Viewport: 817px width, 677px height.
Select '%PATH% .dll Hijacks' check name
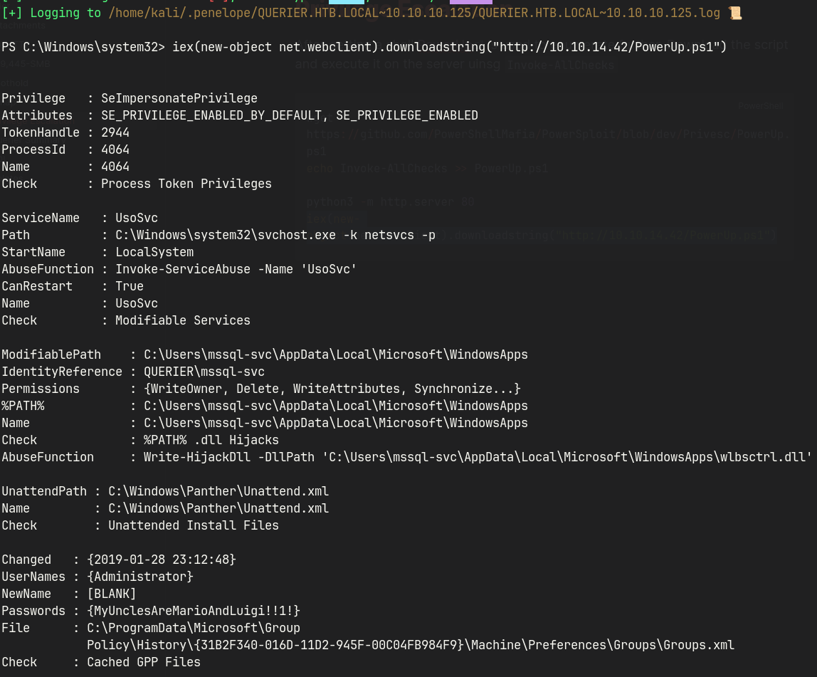(211, 441)
